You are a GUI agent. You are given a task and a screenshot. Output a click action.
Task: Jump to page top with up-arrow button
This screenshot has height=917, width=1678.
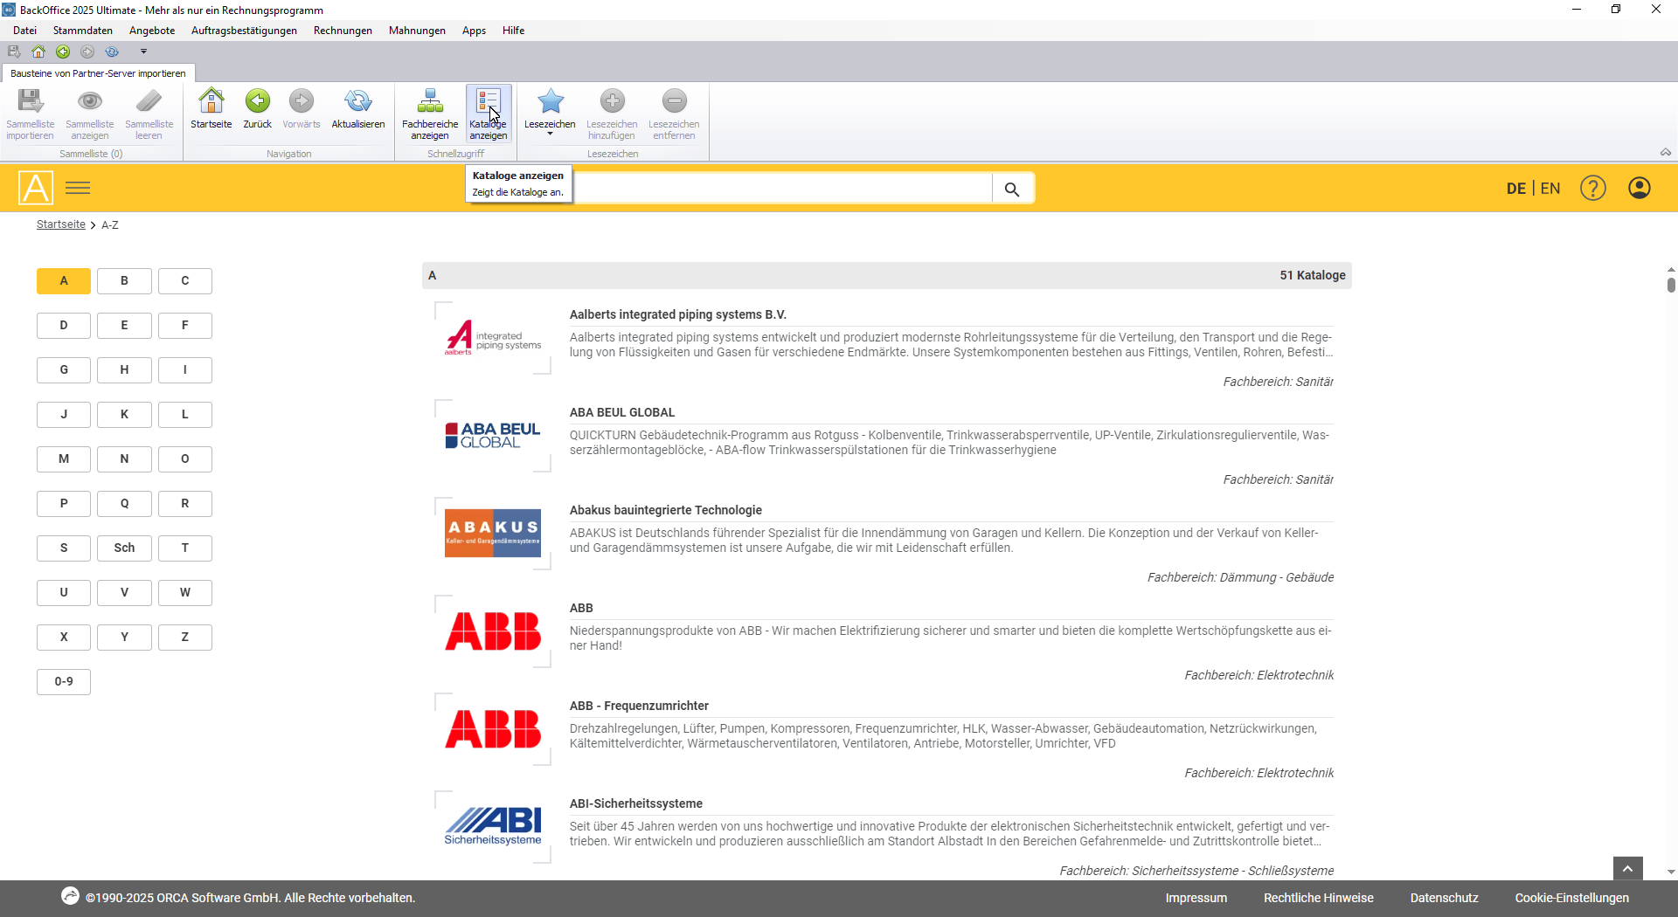tap(1627, 868)
